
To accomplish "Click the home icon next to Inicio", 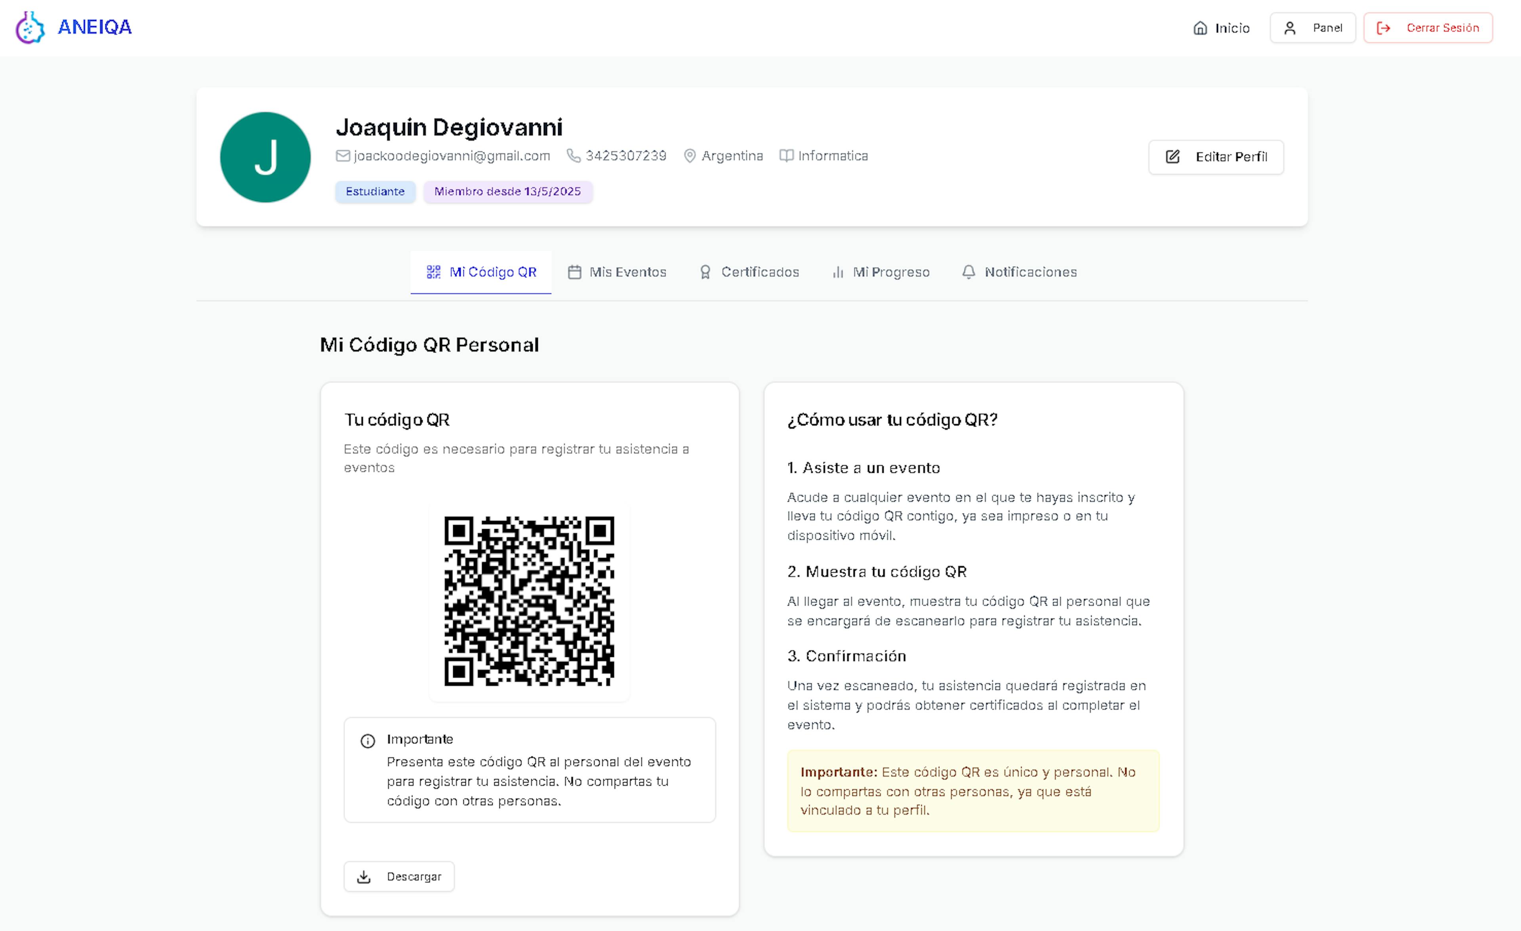I will coord(1200,29).
